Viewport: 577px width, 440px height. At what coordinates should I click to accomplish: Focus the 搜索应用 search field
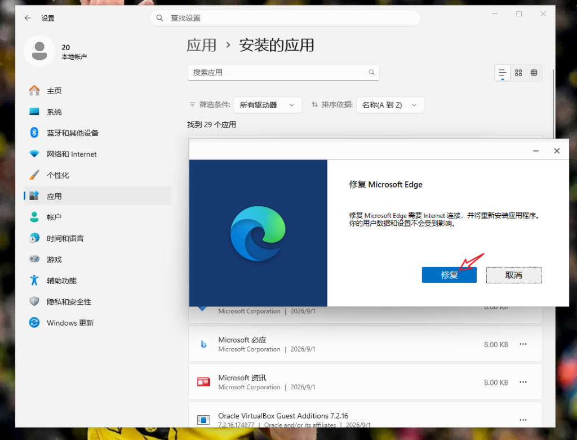click(283, 73)
